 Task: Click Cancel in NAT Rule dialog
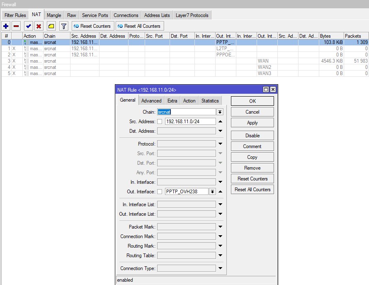tap(252, 112)
